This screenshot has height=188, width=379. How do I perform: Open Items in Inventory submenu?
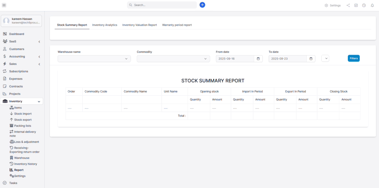coord(16,108)
